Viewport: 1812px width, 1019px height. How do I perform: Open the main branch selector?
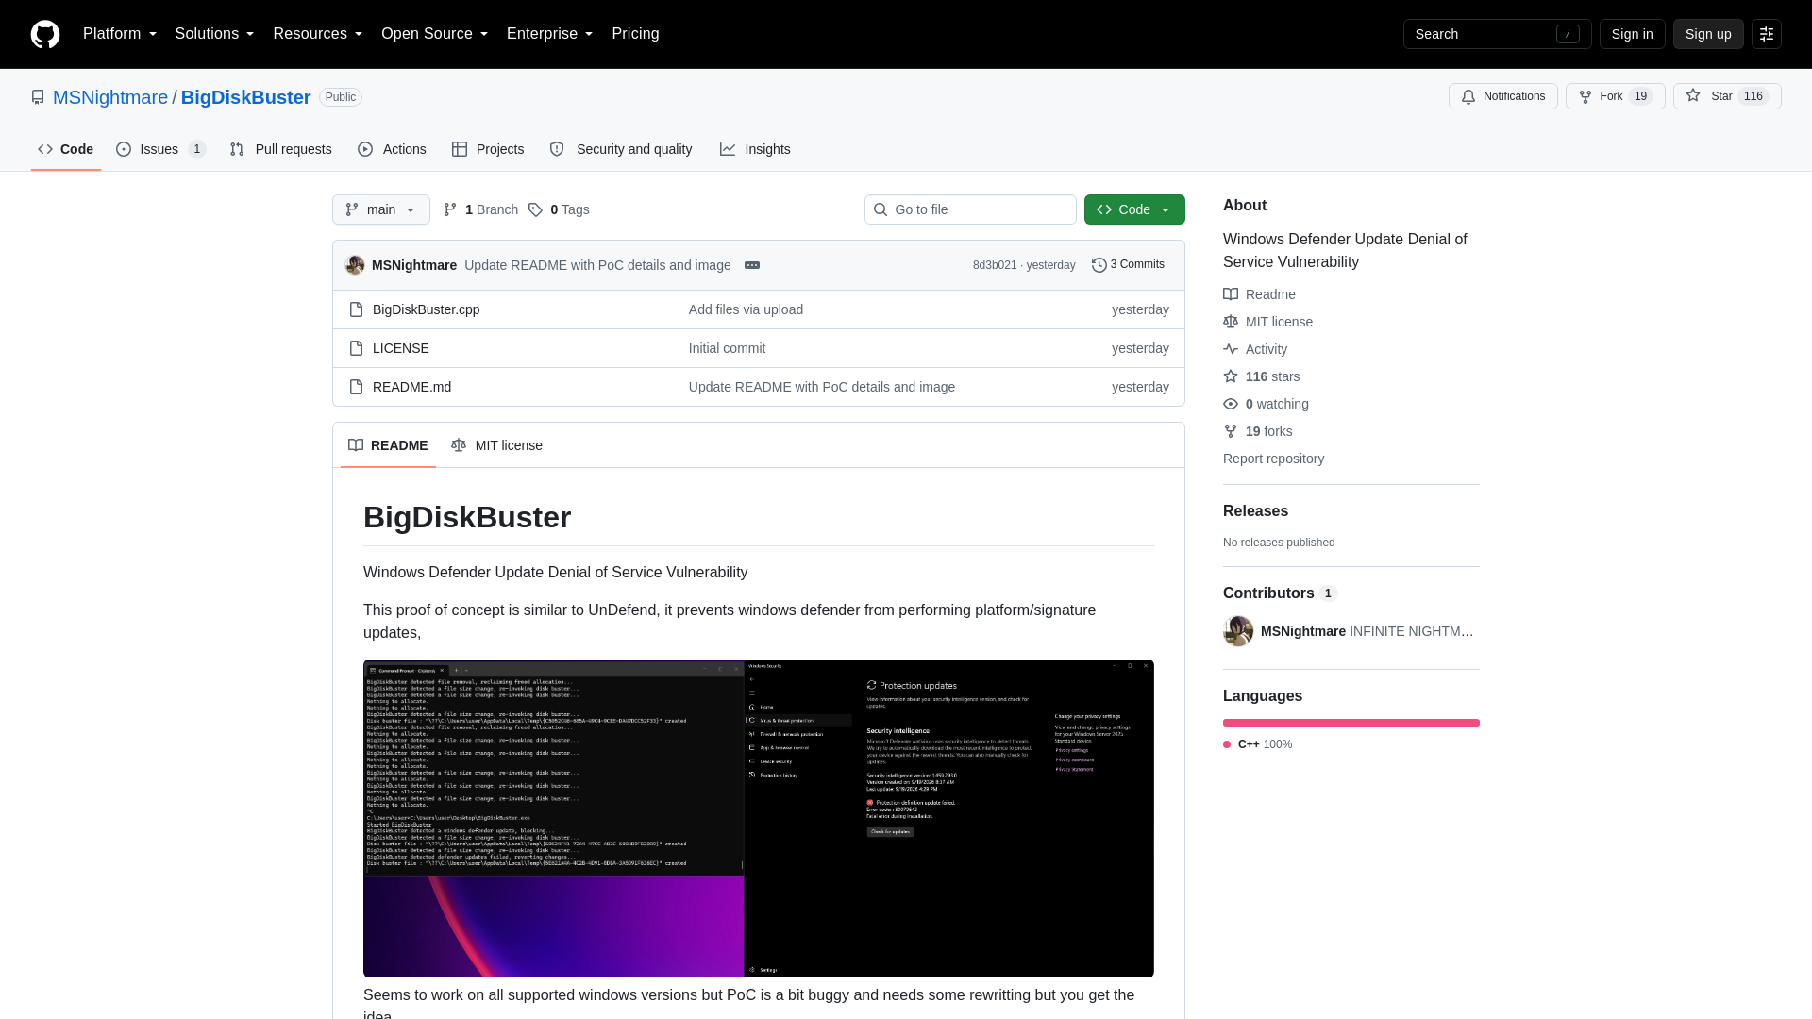(381, 209)
